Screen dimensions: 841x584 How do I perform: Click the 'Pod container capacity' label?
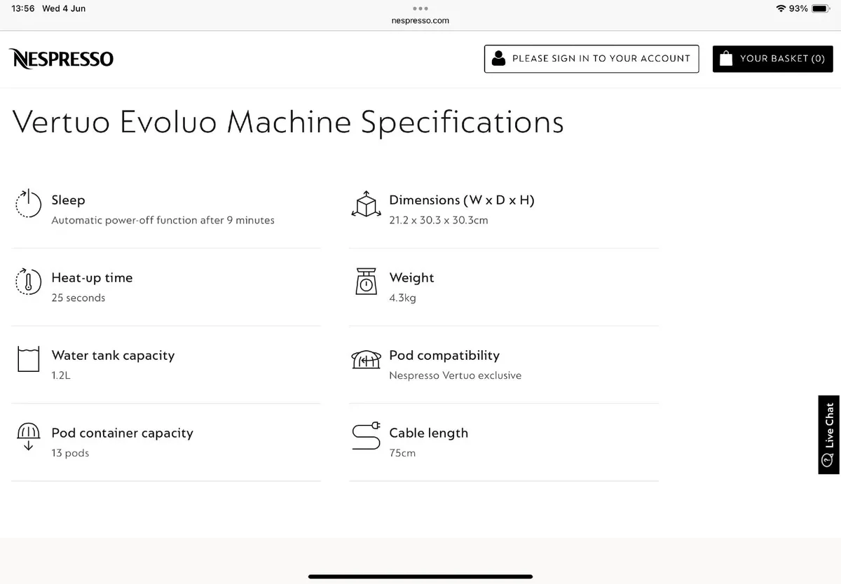122,433
